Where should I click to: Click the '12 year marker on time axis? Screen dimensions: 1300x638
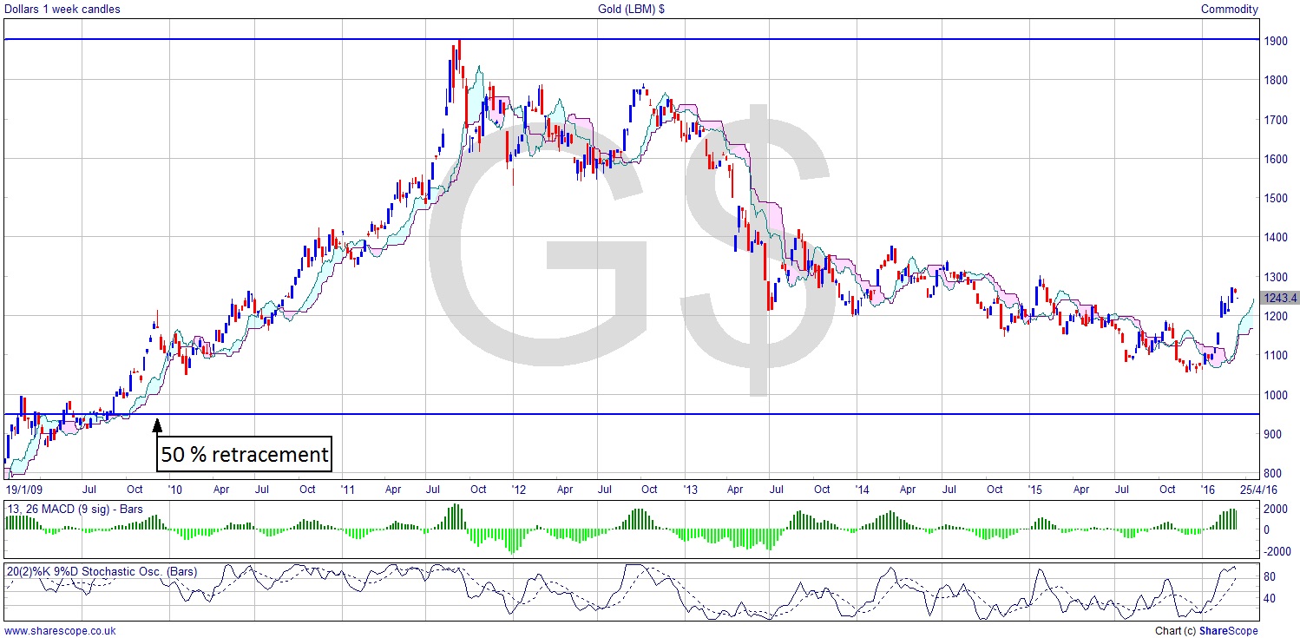click(515, 489)
